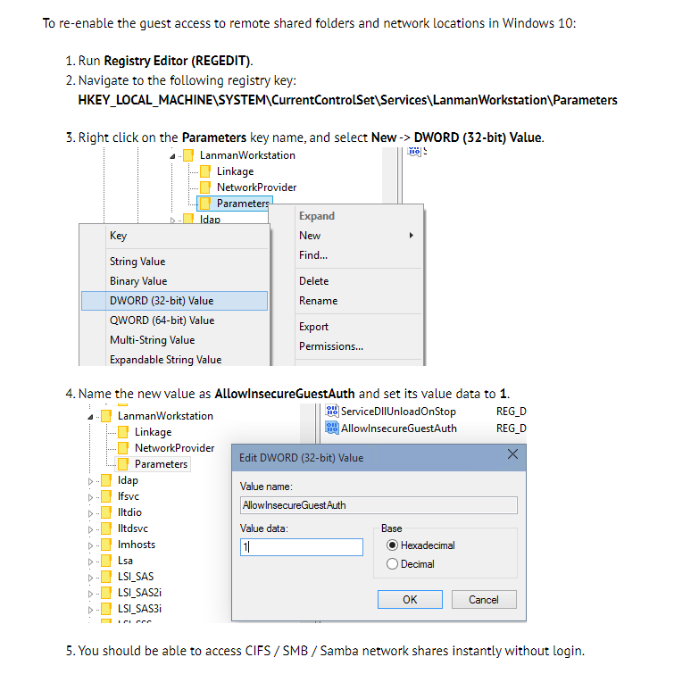The image size is (699, 674).
Task: Click the NetworkProvider folder icon in upper tree
Action: pyautogui.click(x=205, y=187)
